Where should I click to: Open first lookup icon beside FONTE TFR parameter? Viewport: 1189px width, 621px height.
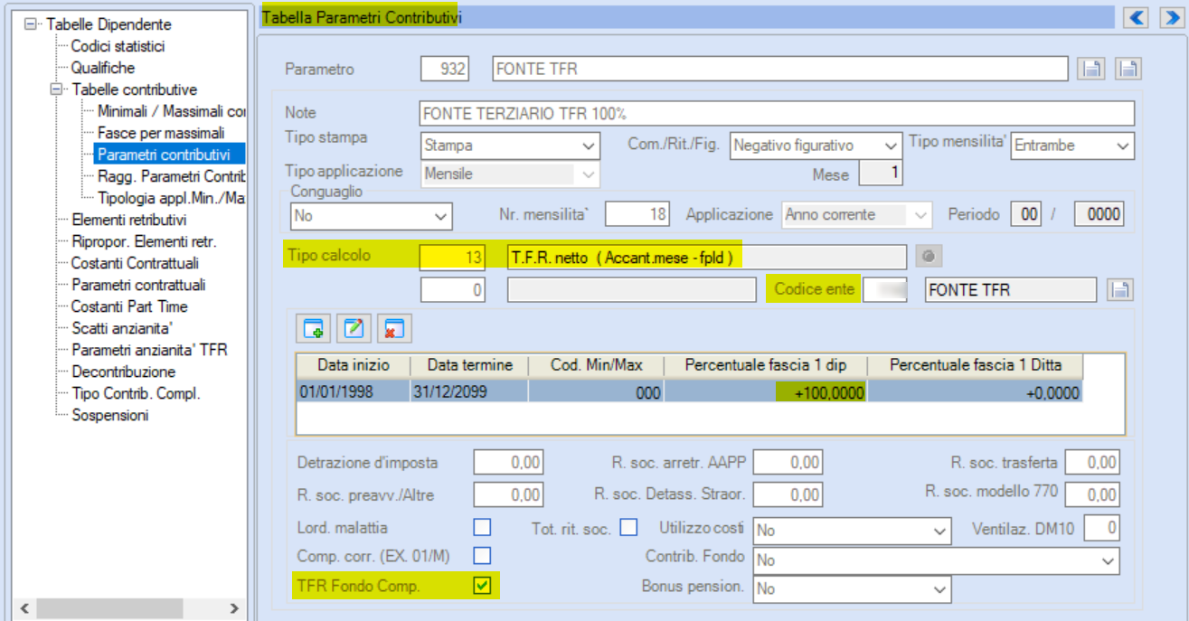point(1091,69)
